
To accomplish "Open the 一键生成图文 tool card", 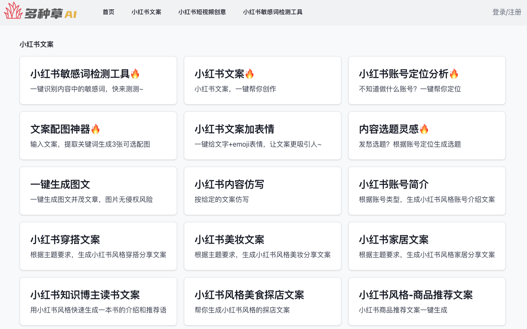I will click(98, 191).
